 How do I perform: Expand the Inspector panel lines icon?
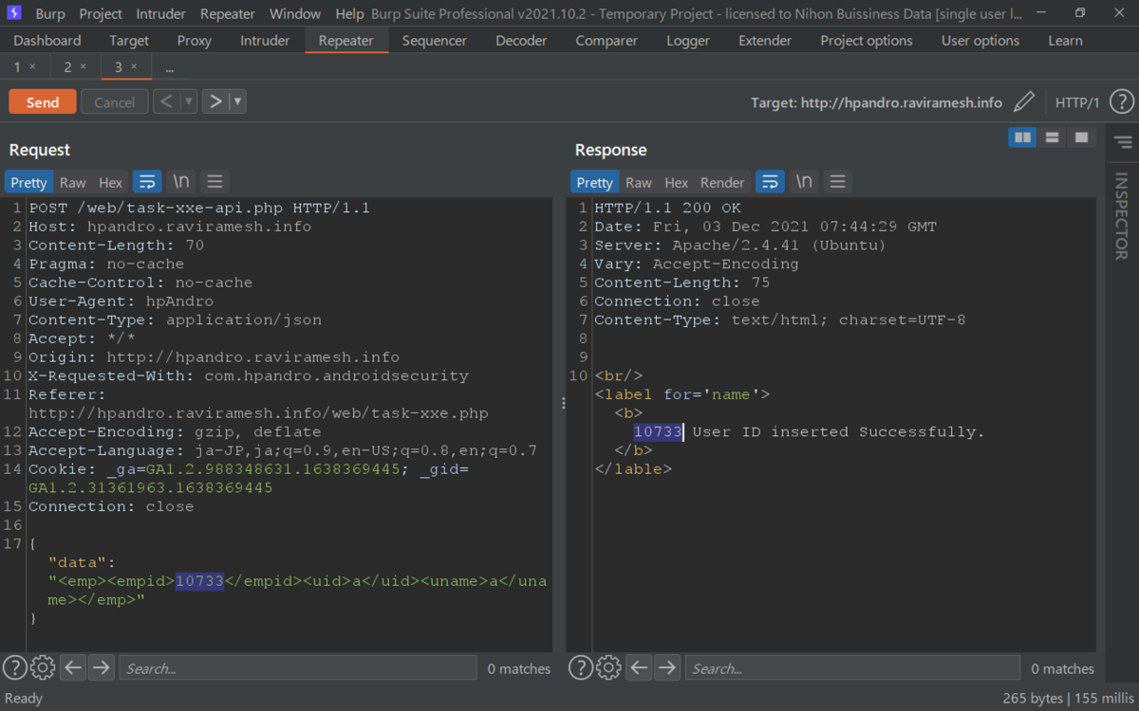pyautogui.click(x=1123, y=142)
